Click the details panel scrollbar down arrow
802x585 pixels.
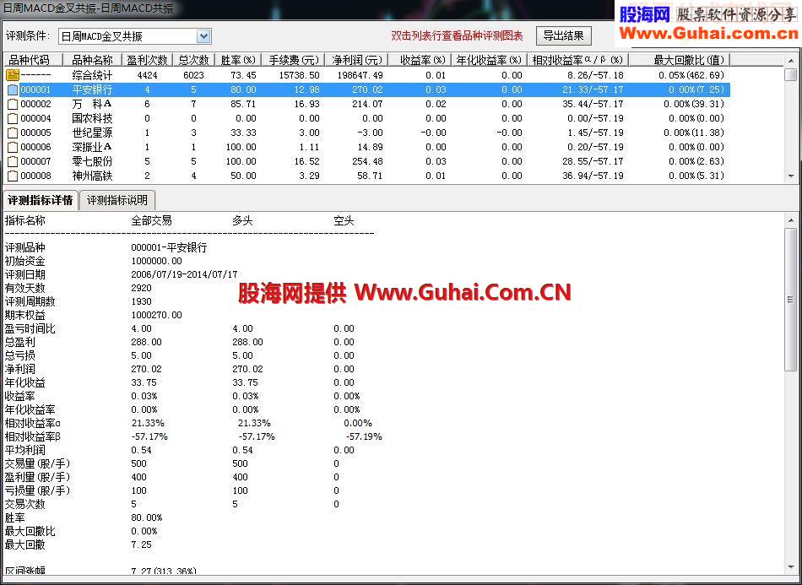point(791,566)
